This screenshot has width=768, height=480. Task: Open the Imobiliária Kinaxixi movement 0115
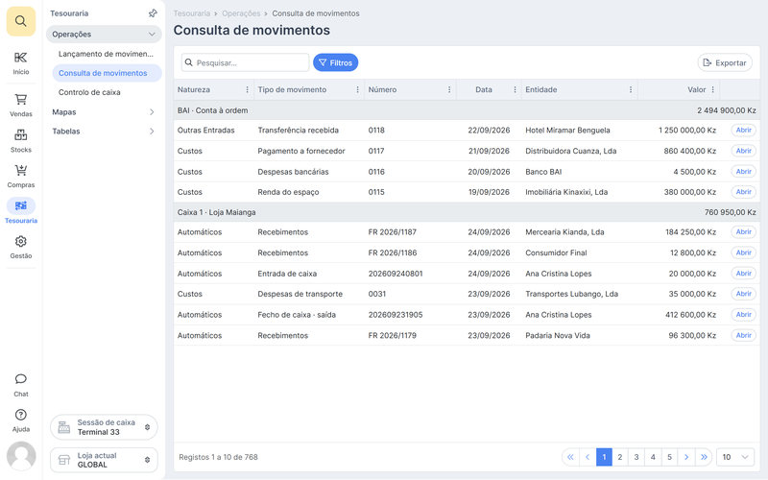point(743,192)
